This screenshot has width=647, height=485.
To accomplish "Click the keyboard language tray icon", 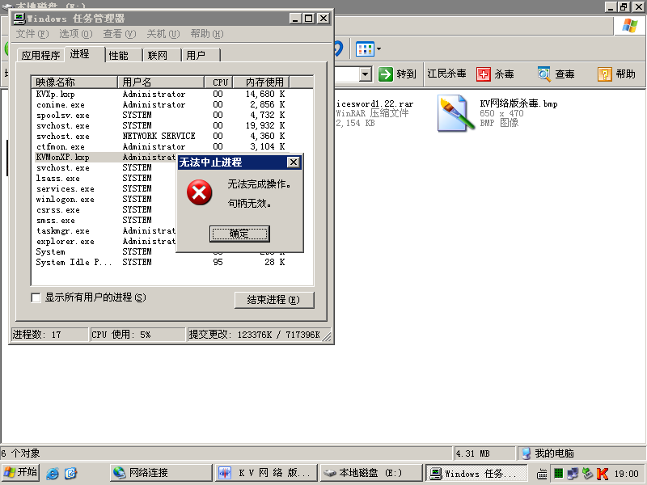I will click(x=542, y=474).
